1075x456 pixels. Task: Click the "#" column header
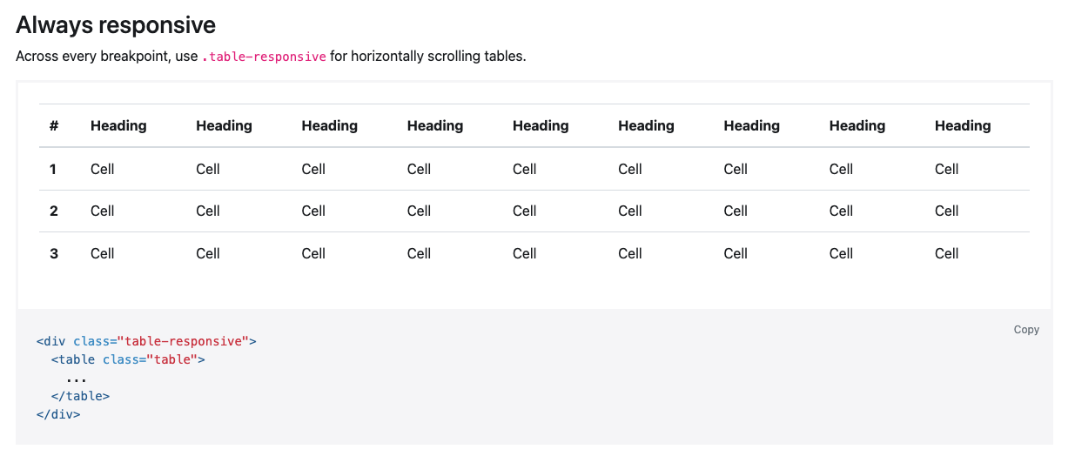point(54,125)
